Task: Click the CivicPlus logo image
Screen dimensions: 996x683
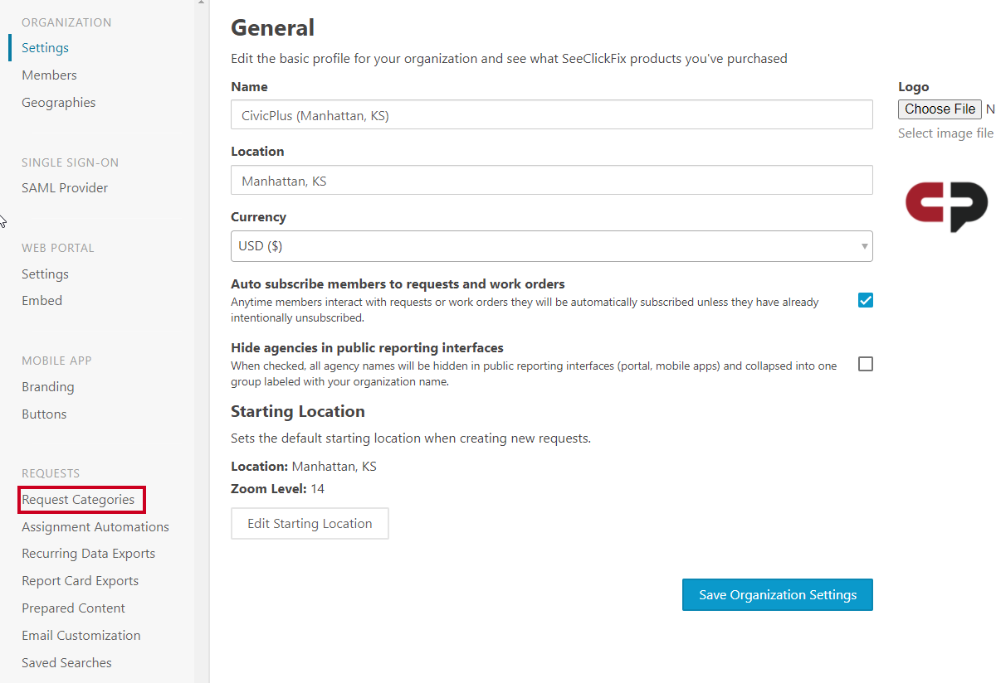Action: click(x=947, y=206)
